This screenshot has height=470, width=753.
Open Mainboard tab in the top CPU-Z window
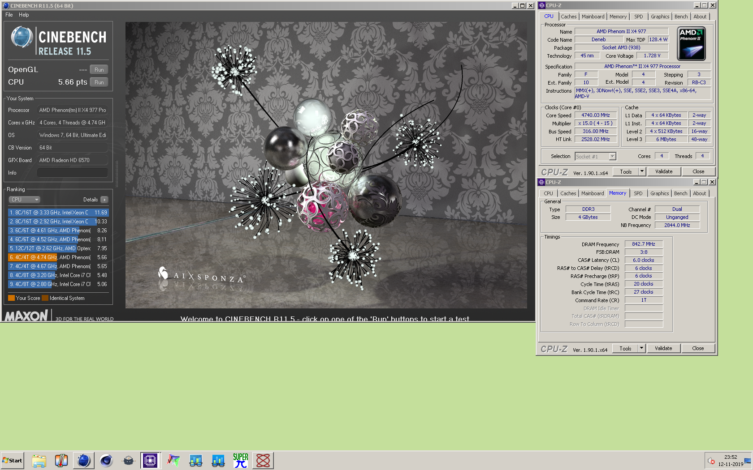pyautogui.click(x=593, y=17)
